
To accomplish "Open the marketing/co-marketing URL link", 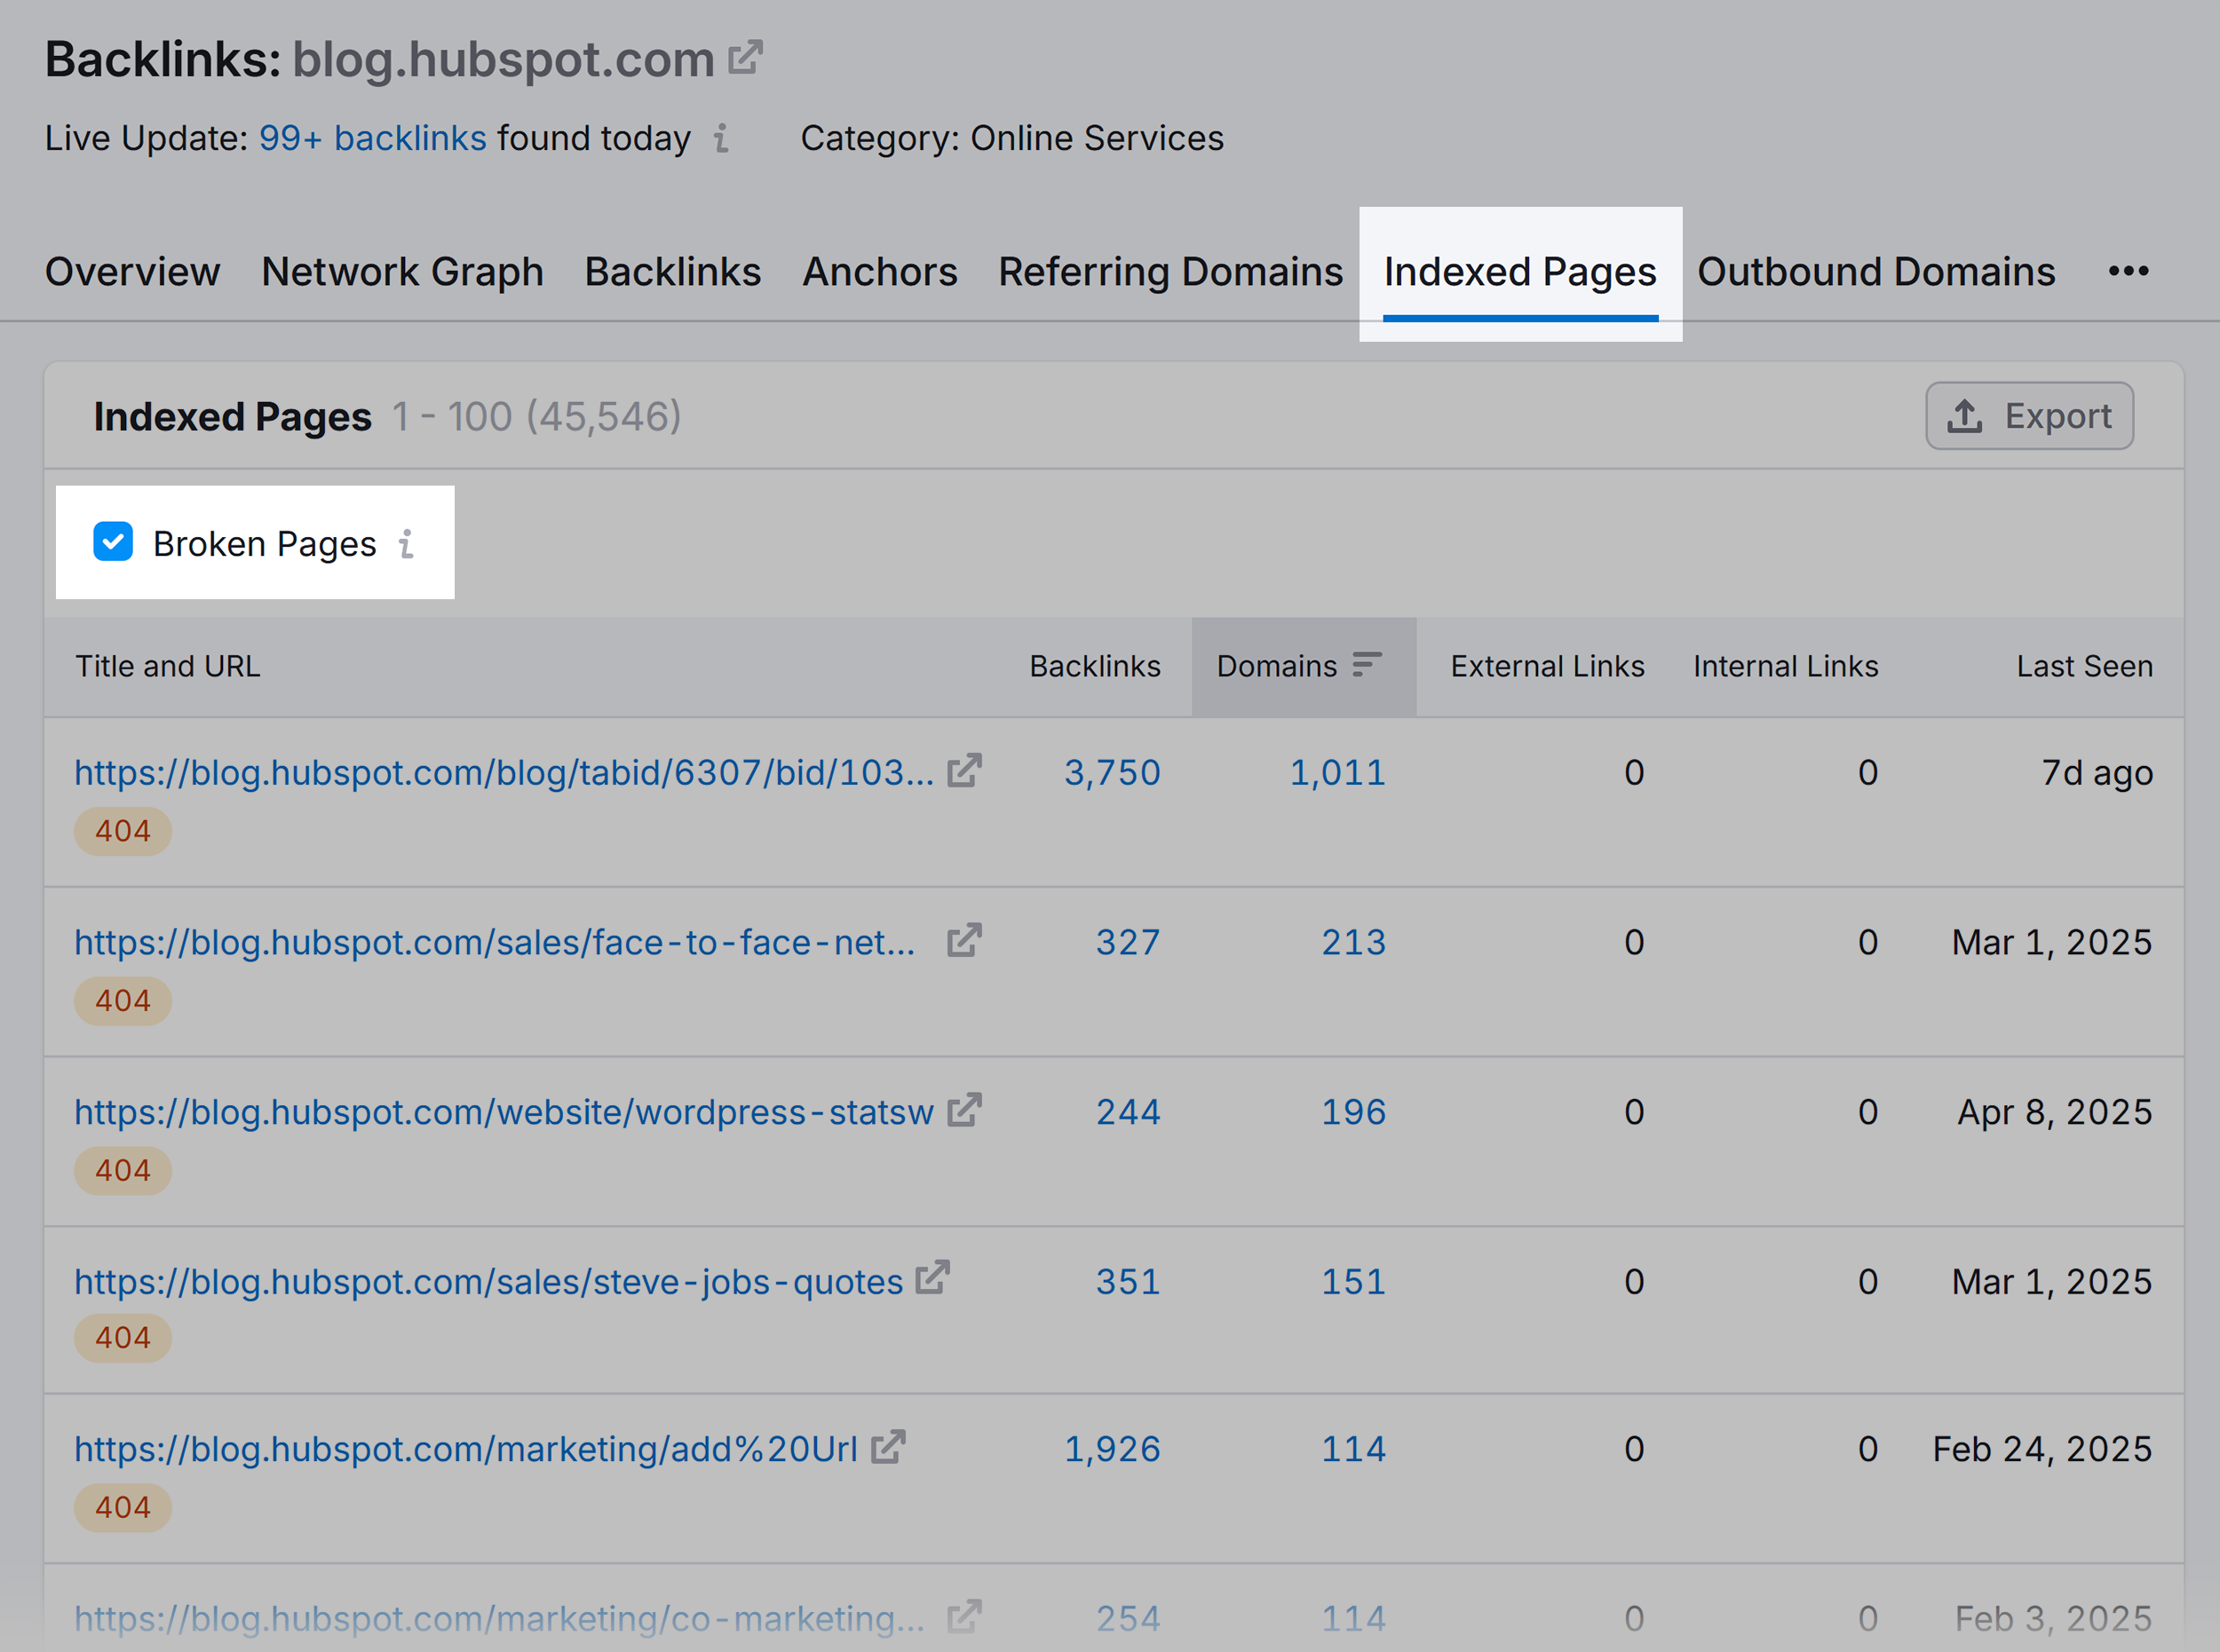I will tap(499, 1618).
